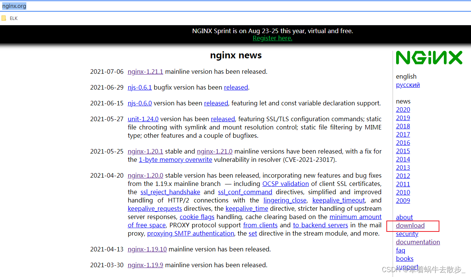This screenshot has width=471, height=277.
Task: Open the nginx-1.19.9 link
Action: click(x=146, y=265)
